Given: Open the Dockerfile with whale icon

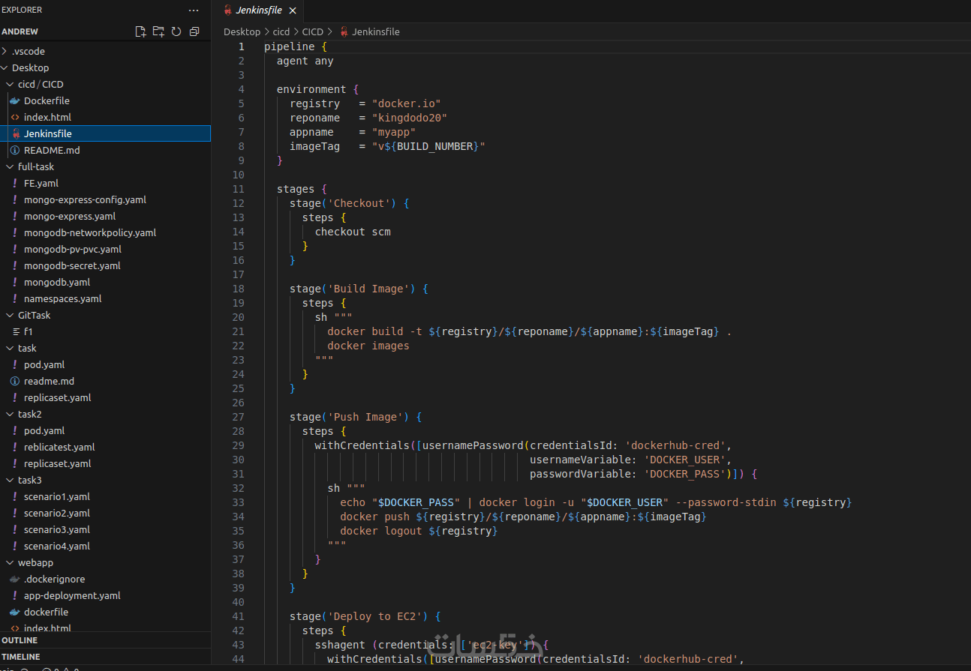Looking at the screenshot, I should (47, 100).
